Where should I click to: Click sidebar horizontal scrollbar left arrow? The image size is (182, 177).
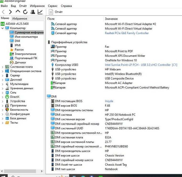(x=2, y=171)
